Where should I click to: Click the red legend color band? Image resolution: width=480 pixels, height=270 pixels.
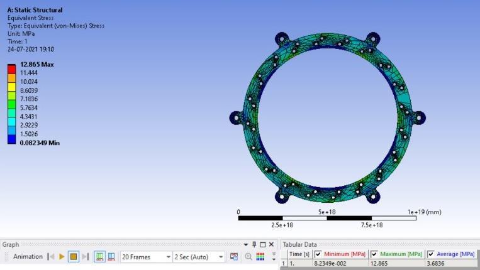pyautogui.click(x=11, y=69)
